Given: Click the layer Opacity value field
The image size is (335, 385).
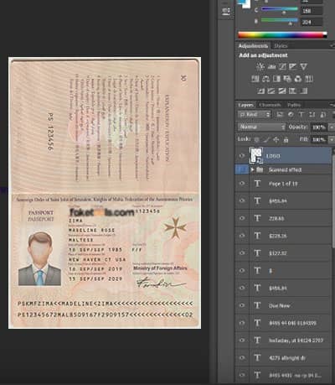Looking at the screenshot, I should (318, 127).
